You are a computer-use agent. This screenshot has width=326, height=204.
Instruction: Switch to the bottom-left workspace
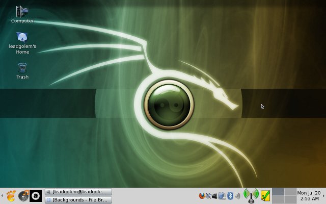[x=278, y=199]
